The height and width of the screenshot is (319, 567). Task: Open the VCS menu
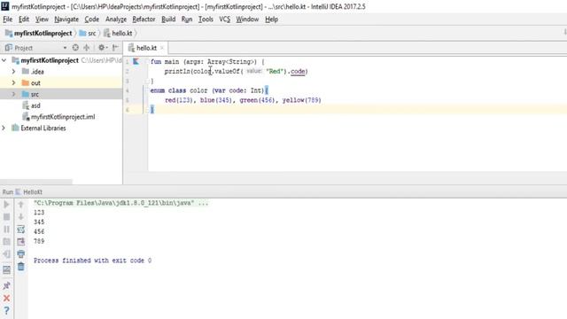[x=224, y=19]
